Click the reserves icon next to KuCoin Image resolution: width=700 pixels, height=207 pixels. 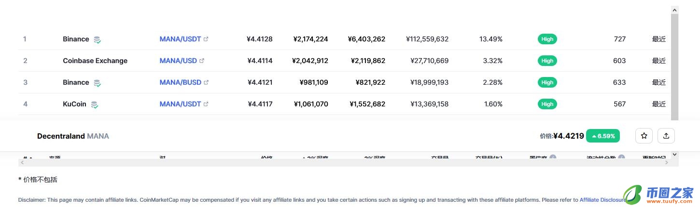[95, 104]
